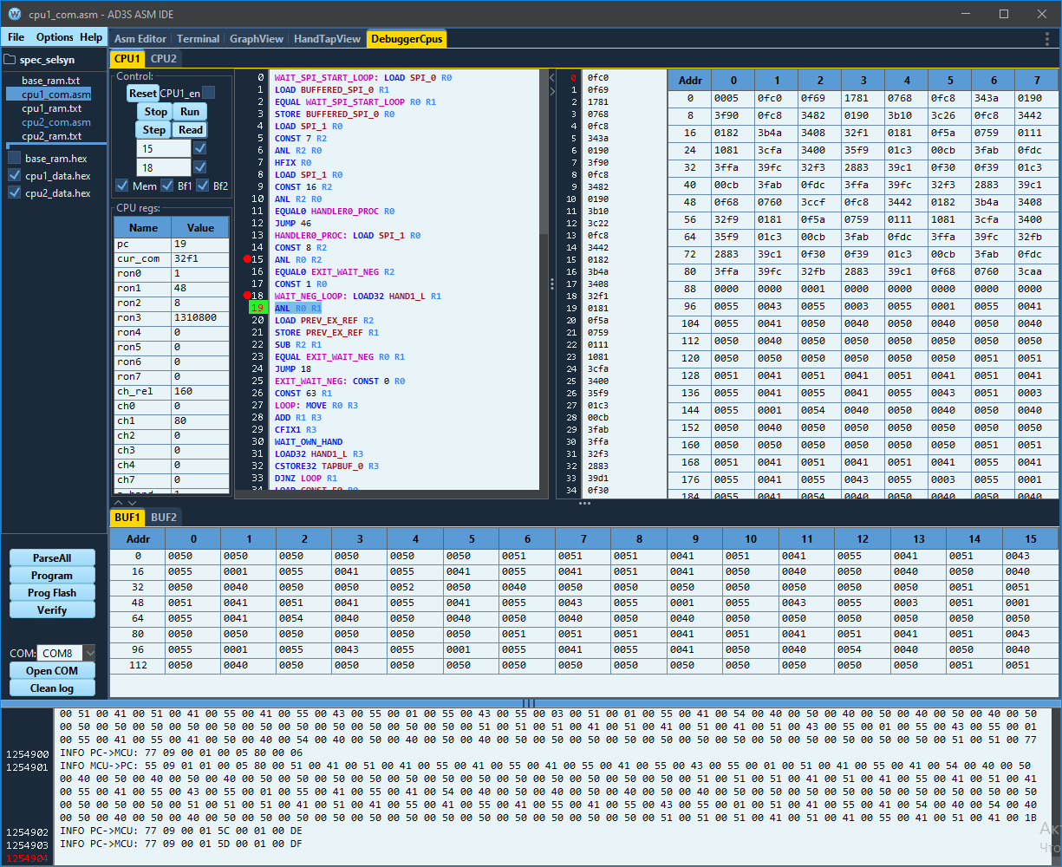Check the base_ram.hex checkbox

(15, 158)
